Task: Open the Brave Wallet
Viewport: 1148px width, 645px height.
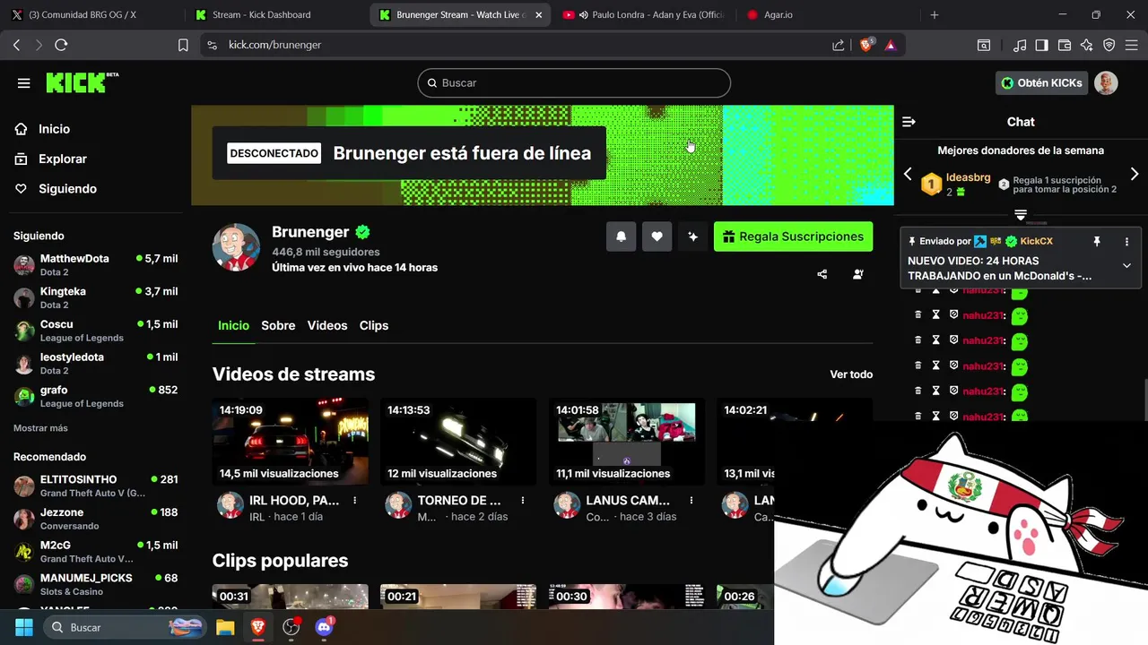Action: 1065,45
